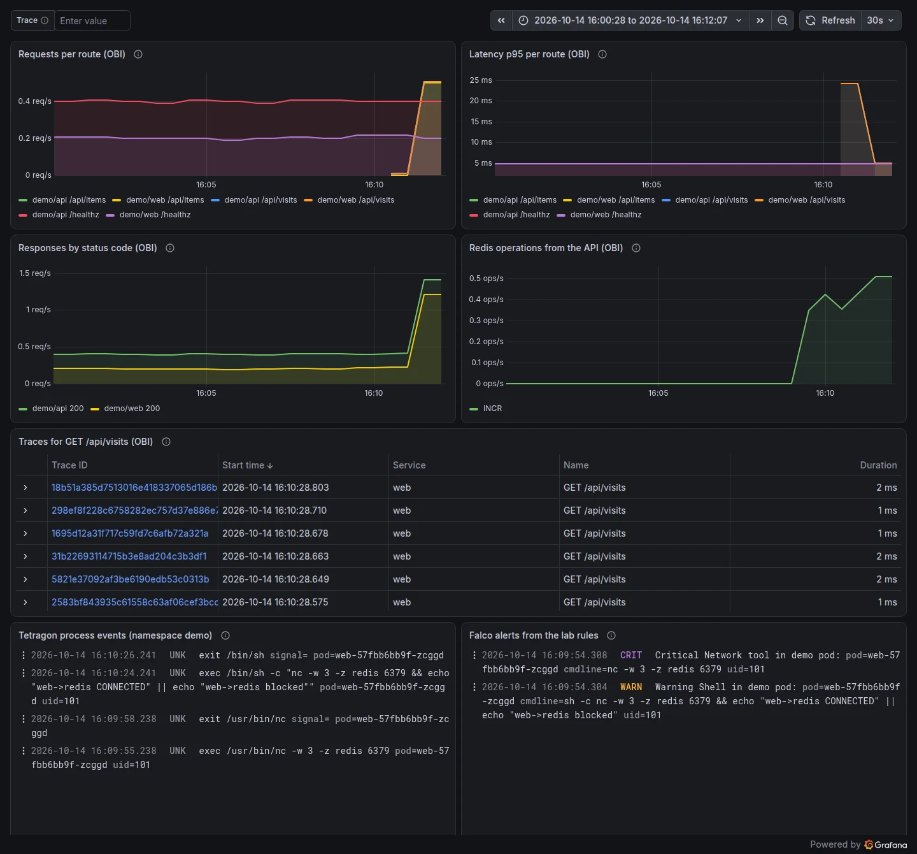Viewport: 917px width, 854px height.
Task: Open info icon on Traces for GET /api/visits panel
Action: [166, 442]
